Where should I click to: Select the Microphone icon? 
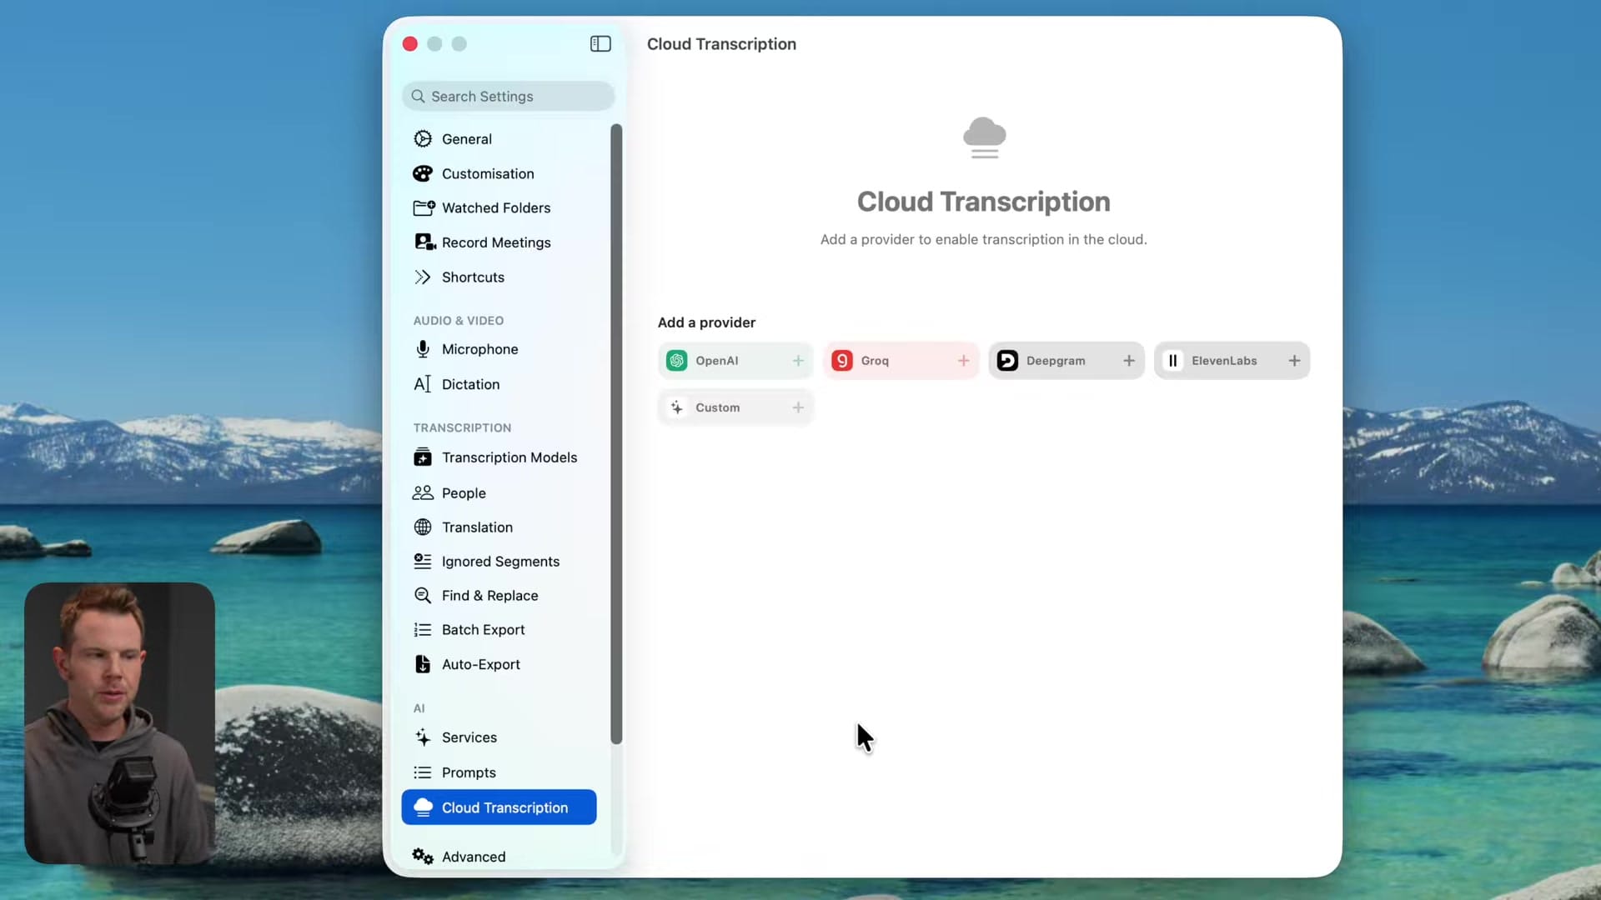click(x=423, y=349)
